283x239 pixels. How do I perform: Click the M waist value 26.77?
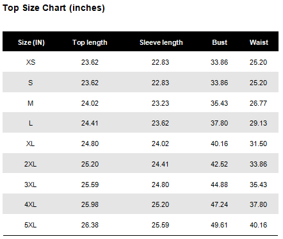click(x=258, y=103)
